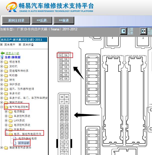Select the 车身控制系统 label
Viewport: 152px width, 155px height.
click(x=22, y=116)
